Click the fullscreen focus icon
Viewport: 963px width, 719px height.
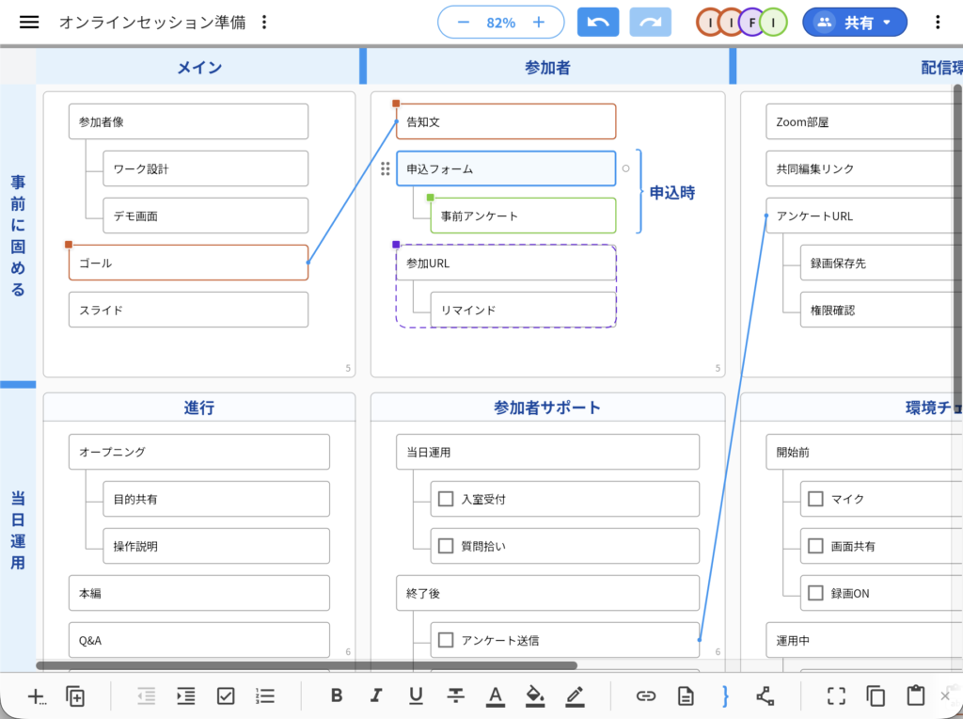(836, 696)
